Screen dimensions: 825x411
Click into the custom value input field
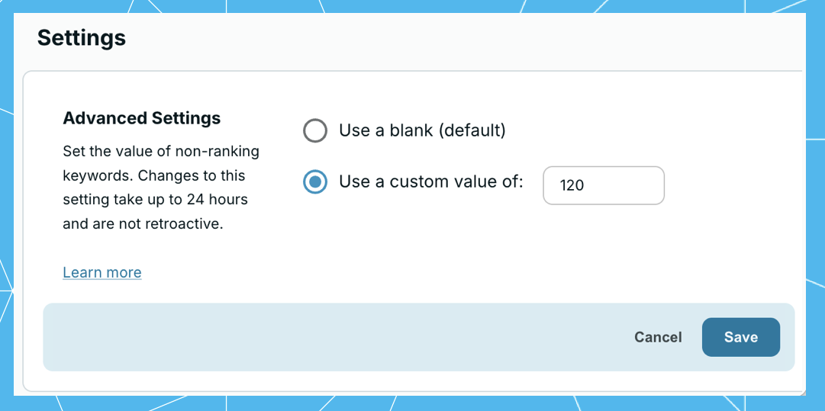point(603,185)
